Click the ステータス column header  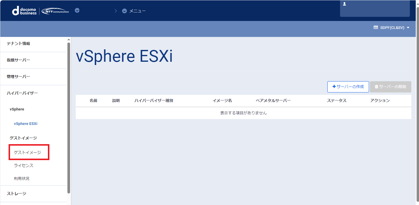click(337, 101)
